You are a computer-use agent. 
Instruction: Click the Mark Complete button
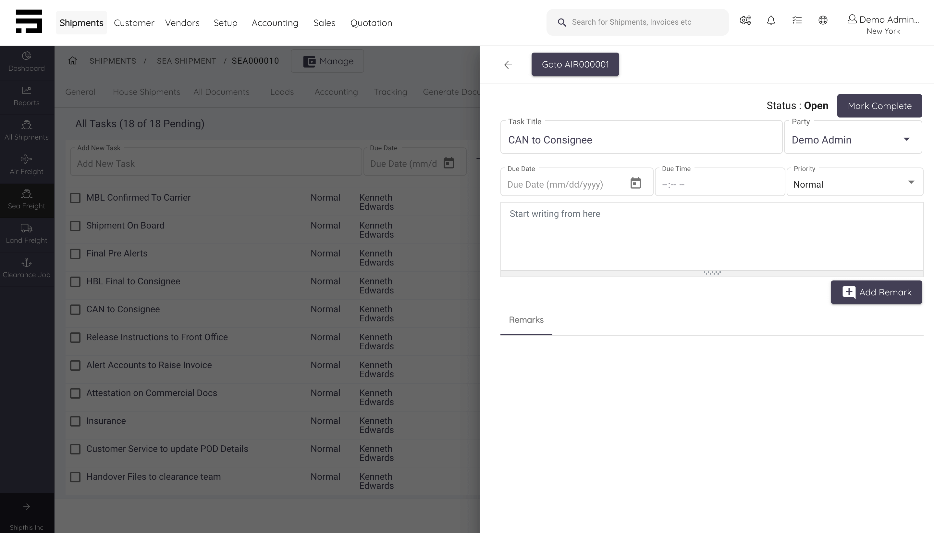coord(880,105)
